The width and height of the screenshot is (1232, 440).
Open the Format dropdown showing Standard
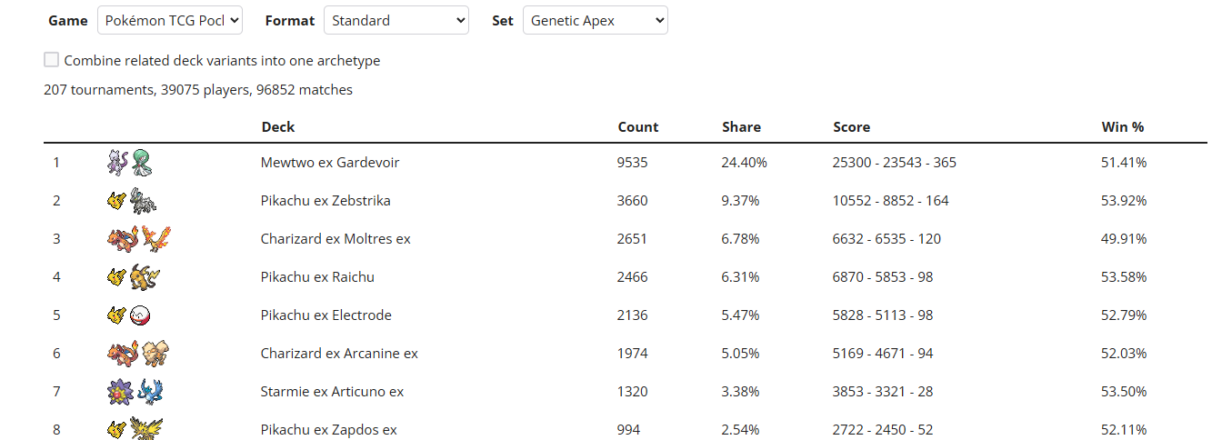tap(396, 20)
